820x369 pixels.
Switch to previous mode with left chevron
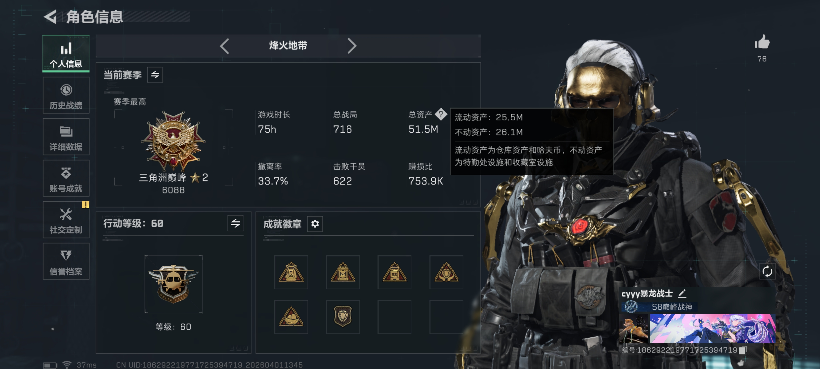224,46
